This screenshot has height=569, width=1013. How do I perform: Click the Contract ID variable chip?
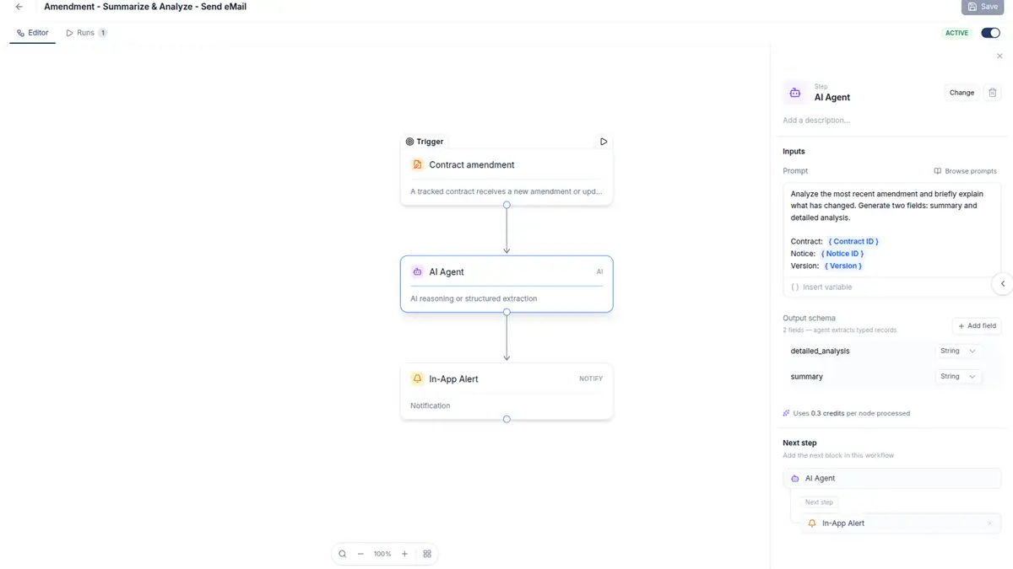[x=853, y=241]
